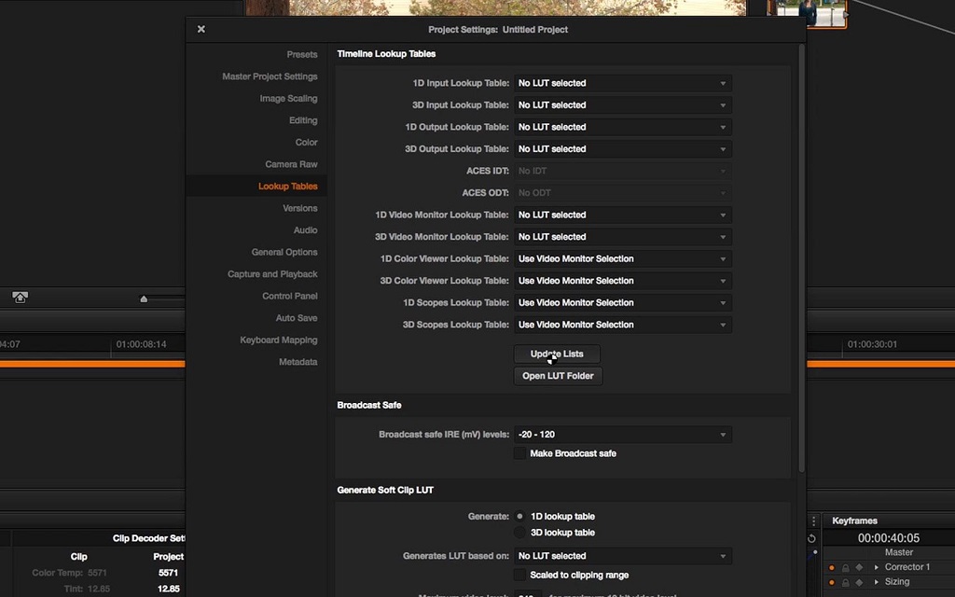The image size is (955, 597).
Task: Open the three-dot options menu beside Keyframes
Action: tap(813, 521)
